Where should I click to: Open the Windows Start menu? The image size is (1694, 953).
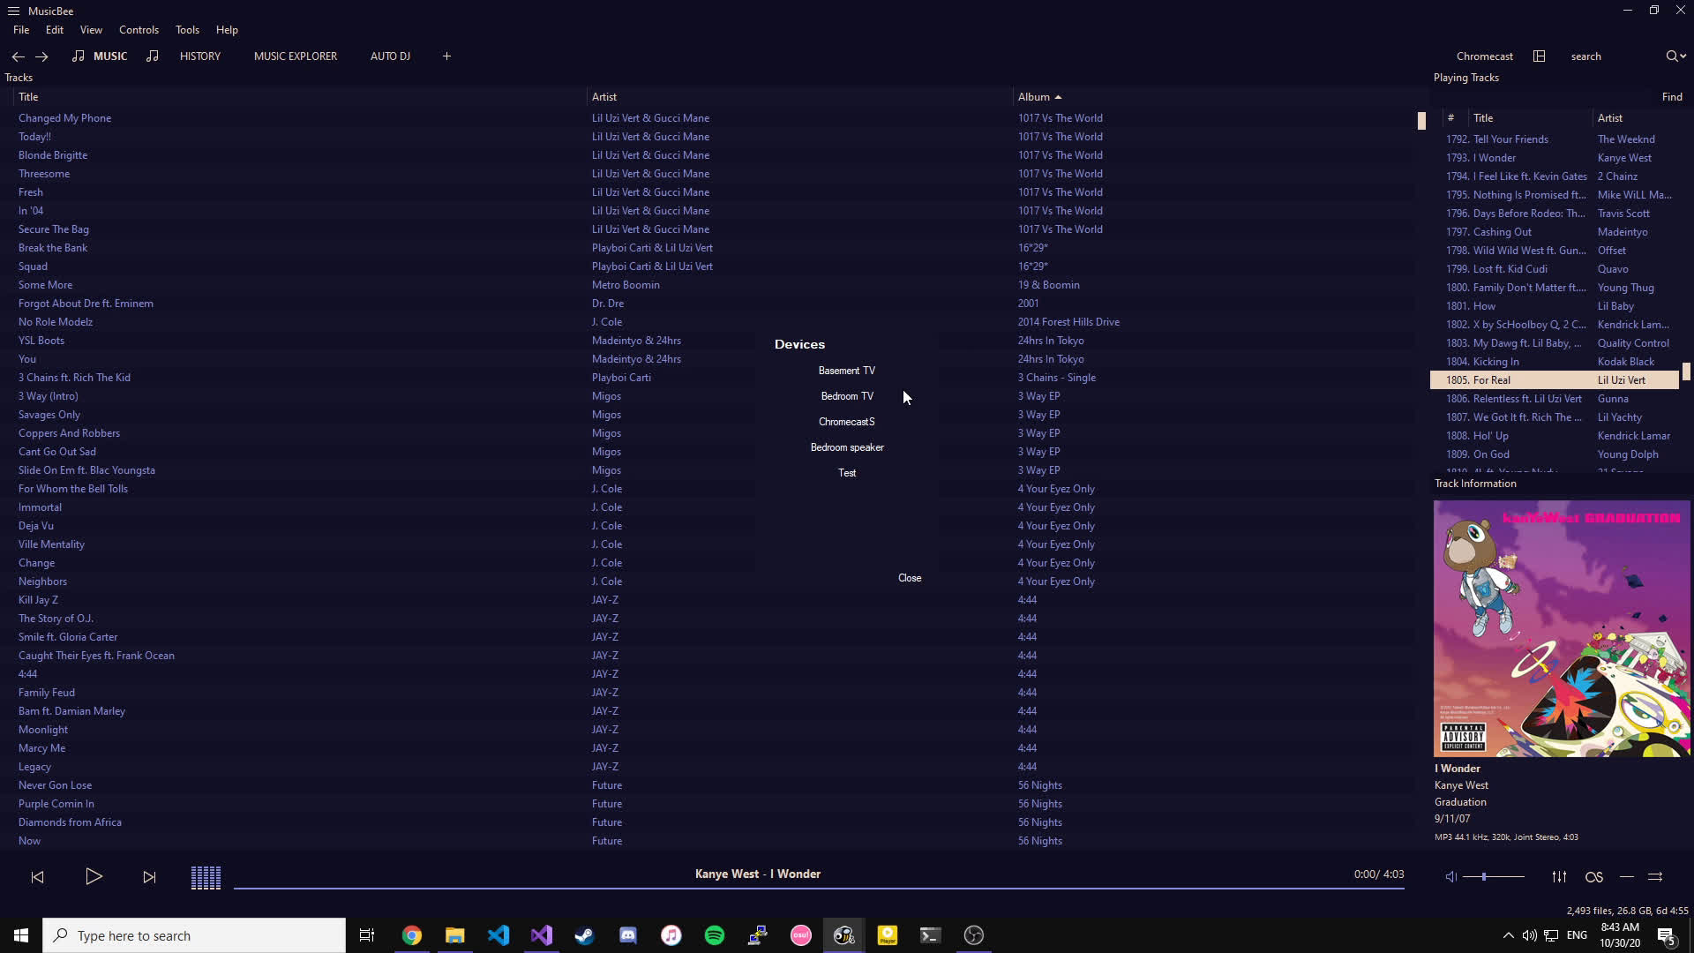tap(21, 935)
